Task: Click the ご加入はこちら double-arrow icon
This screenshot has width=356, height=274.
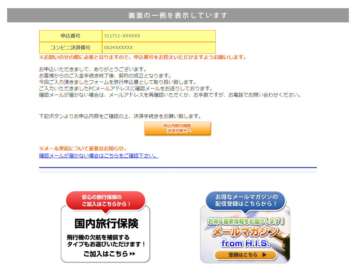Action: click(x=132, y=254)
